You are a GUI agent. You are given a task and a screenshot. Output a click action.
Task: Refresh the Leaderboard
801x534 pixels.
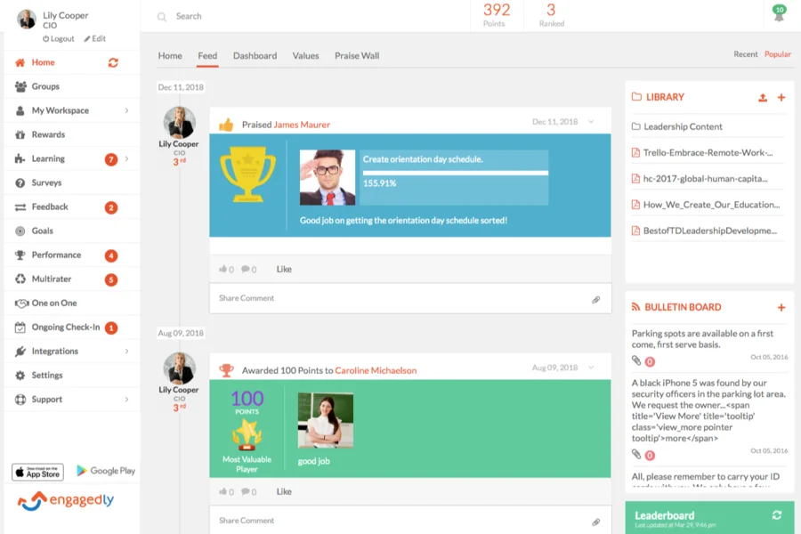coord(777,515)
